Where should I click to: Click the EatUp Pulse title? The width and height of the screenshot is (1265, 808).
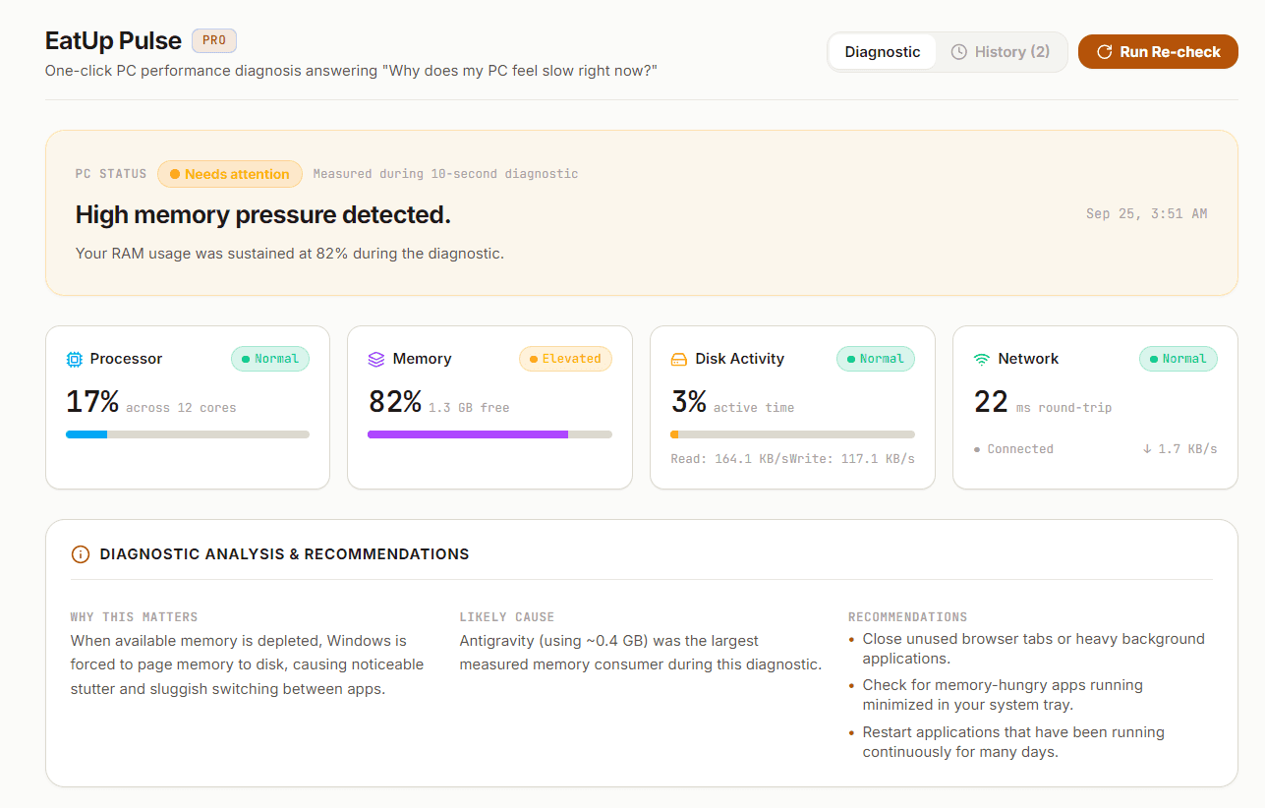[x=114, y=40]
